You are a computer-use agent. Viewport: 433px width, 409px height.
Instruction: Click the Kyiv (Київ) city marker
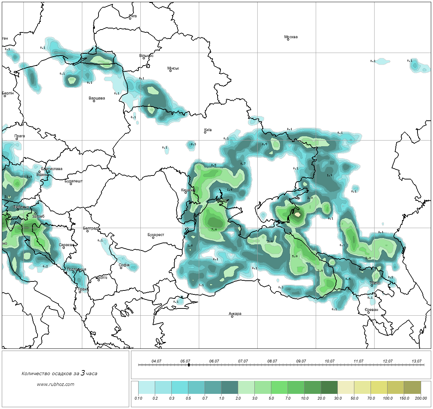(205, 133)
